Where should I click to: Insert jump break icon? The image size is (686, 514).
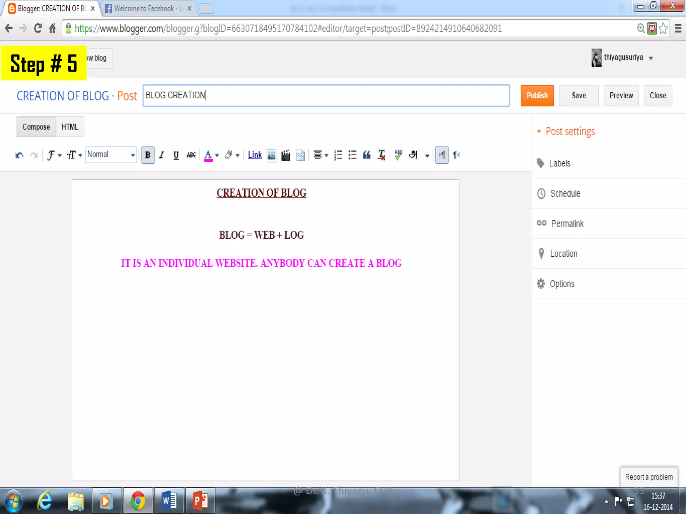[x=300, y=155]
